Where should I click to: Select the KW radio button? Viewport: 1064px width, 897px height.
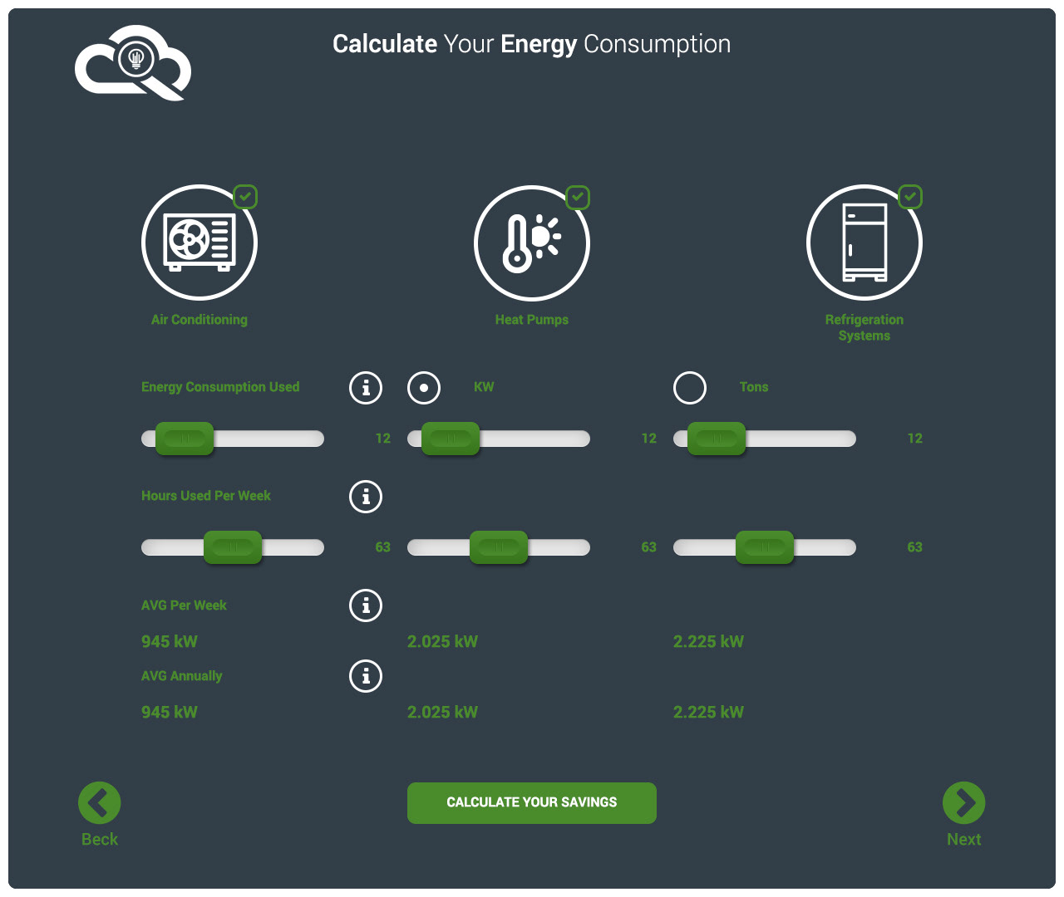[424, 388]
